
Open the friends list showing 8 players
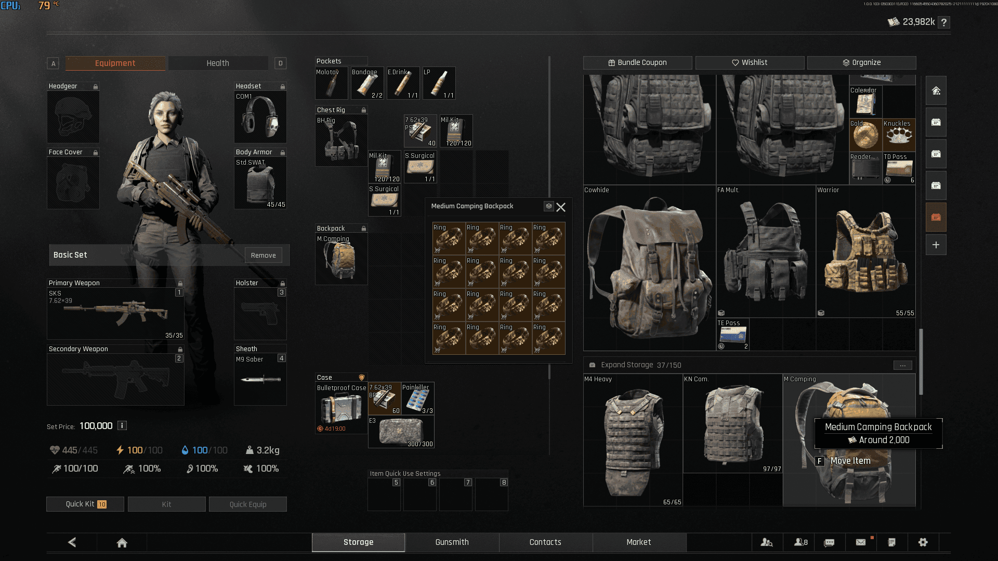[x=799, y=542]
